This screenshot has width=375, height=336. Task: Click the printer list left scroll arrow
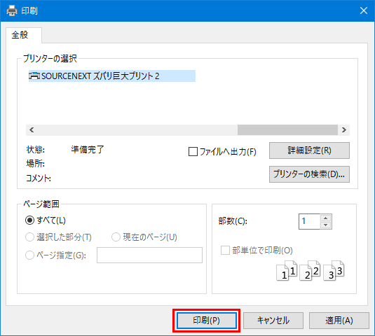tap(32, 130)
